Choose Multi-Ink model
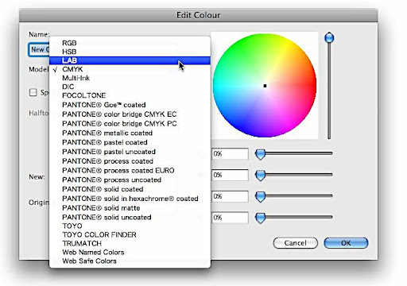The height and width of the screenshot is (286, 407). [130, 78]
